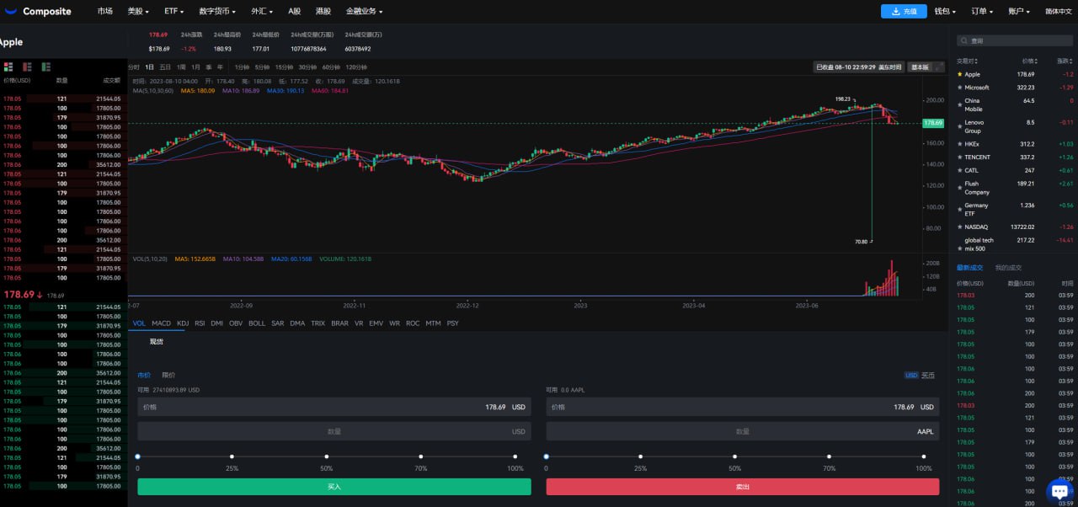Show combined buy and sell order book
The image size is (1078, 507).
8,67
